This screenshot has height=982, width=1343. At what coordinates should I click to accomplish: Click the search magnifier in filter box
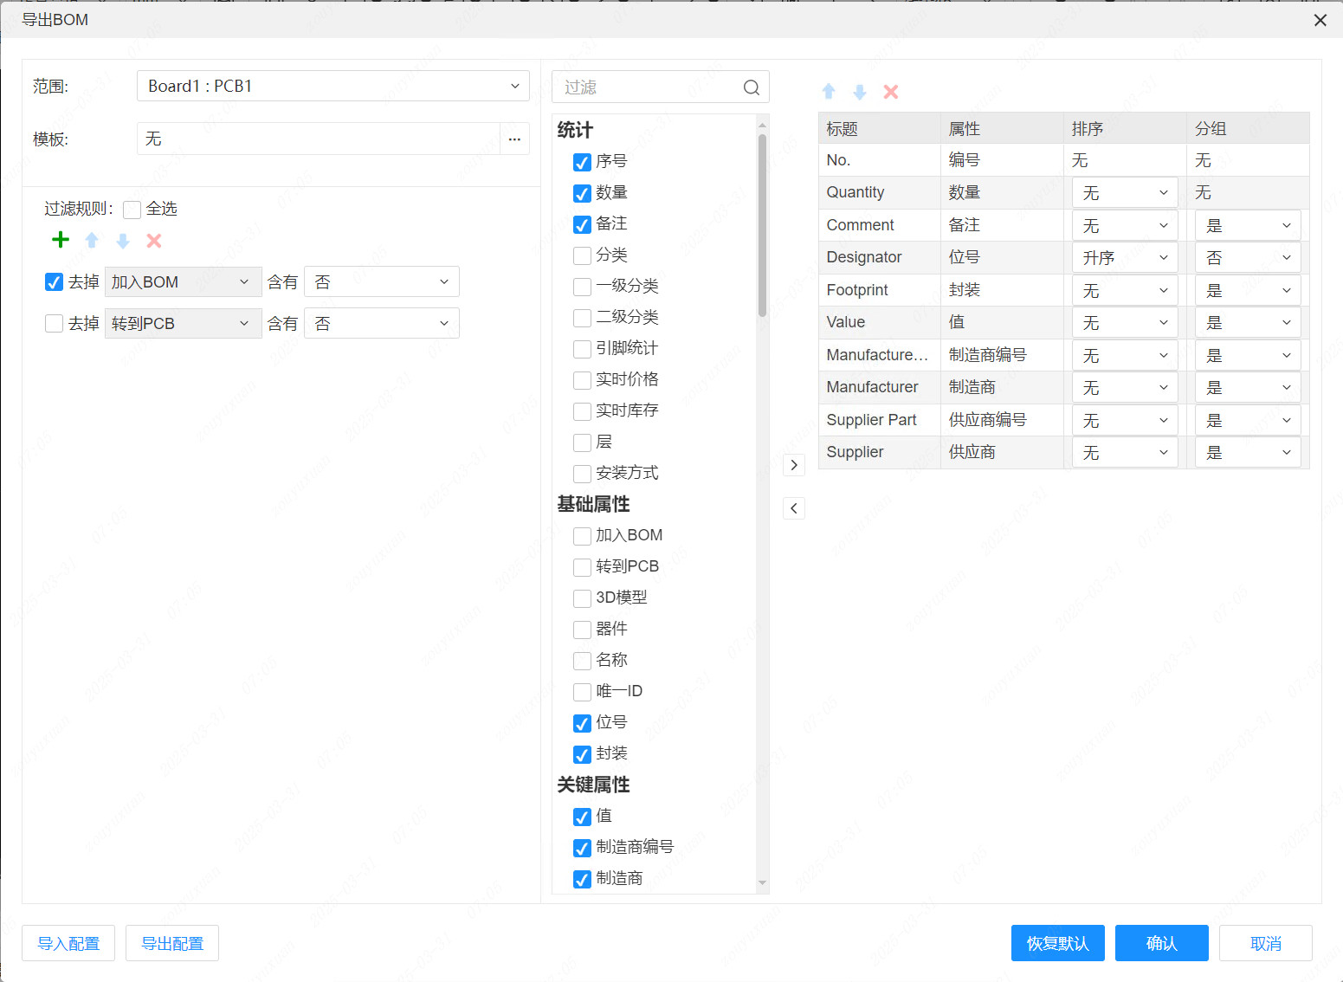click(x=751, y=87)
